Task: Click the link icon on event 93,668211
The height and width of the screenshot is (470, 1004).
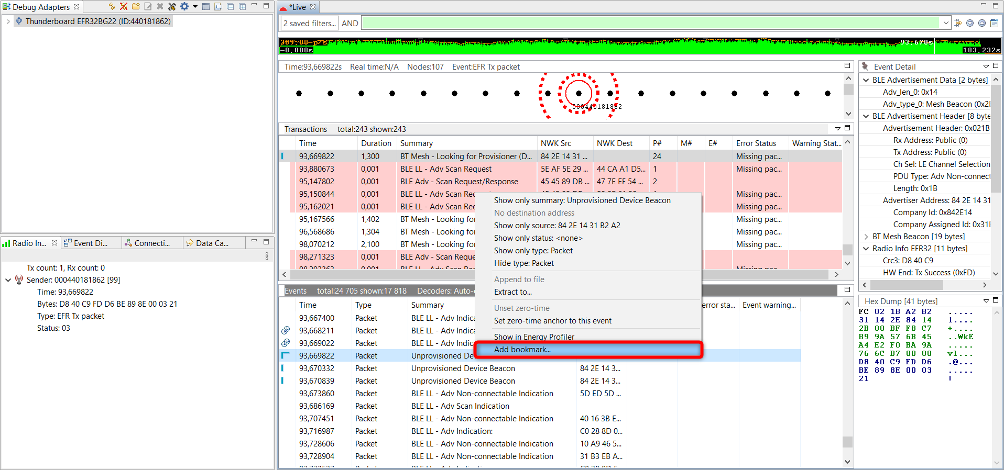Action: click(x=286, y=330)
